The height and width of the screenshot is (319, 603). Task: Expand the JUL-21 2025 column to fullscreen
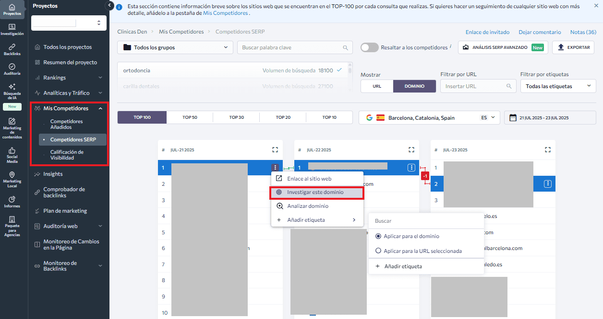pyautogui.click(x=275, y=150)
